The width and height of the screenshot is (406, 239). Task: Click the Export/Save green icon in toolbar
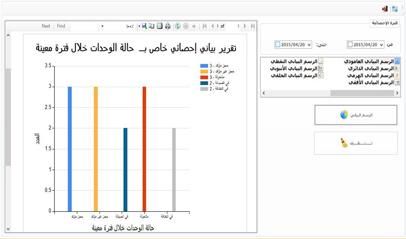[144, 26]
